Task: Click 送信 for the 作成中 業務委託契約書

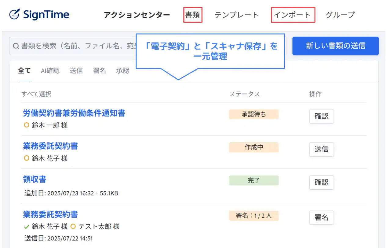Action: point(321,149)
